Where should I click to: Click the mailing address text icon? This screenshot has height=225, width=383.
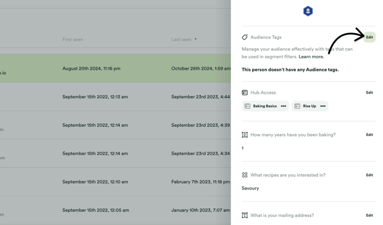(x=245, y=215)
